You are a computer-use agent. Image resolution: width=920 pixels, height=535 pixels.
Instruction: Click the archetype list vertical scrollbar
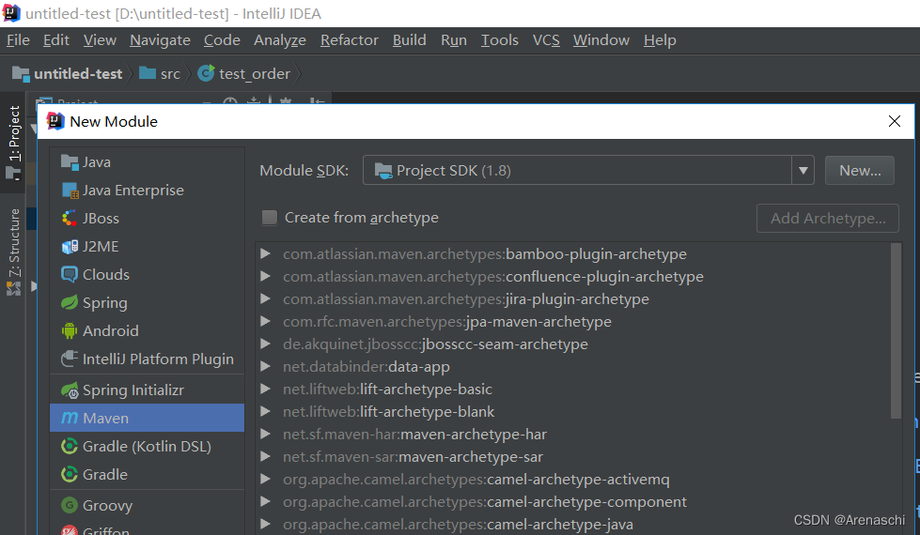(896, 330)
